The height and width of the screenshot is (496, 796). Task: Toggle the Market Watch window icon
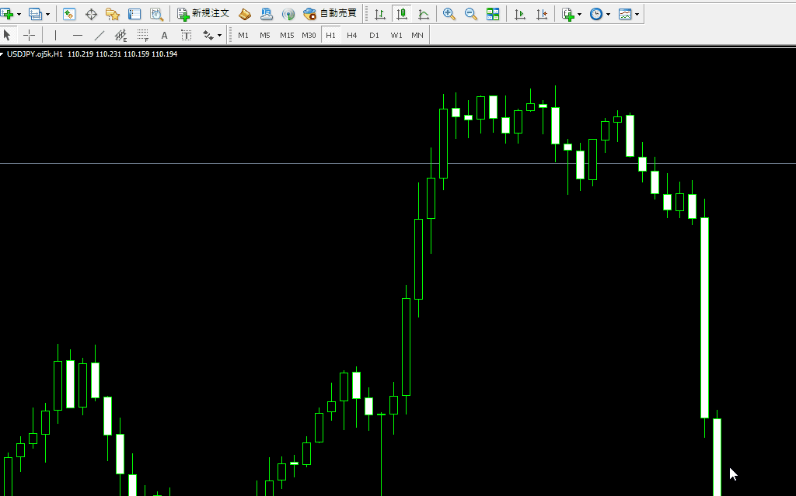69,14
